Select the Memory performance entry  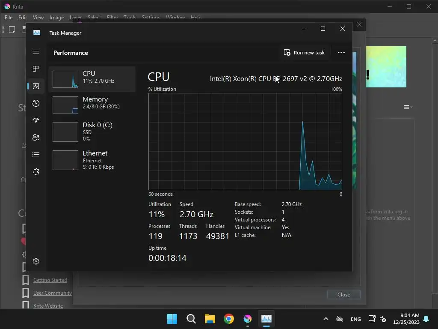[92, 105]
